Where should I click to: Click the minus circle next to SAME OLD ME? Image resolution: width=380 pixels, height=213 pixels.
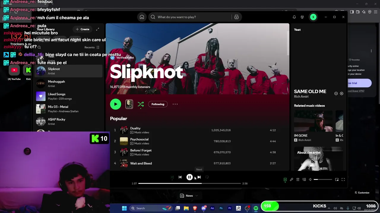click(x=336, y=93)
